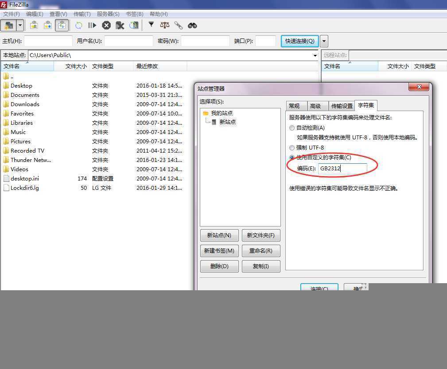Open the 书签(B) menu
The height and width of the screenshot is (369, 447).
135,14
